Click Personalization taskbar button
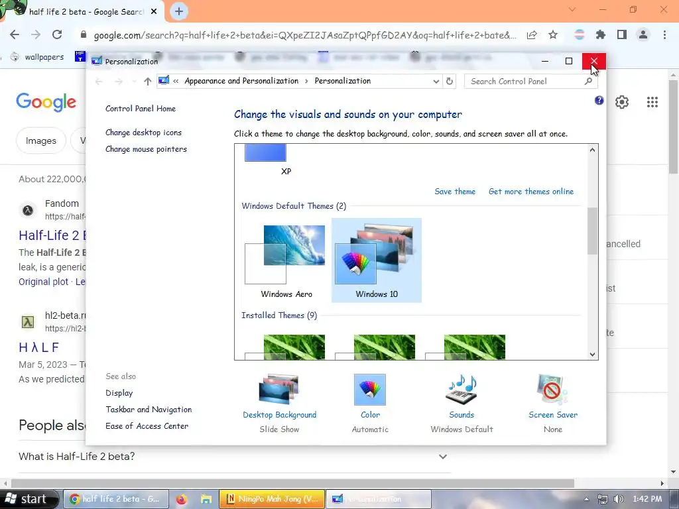Screen dimensions: 679x509 378,499
